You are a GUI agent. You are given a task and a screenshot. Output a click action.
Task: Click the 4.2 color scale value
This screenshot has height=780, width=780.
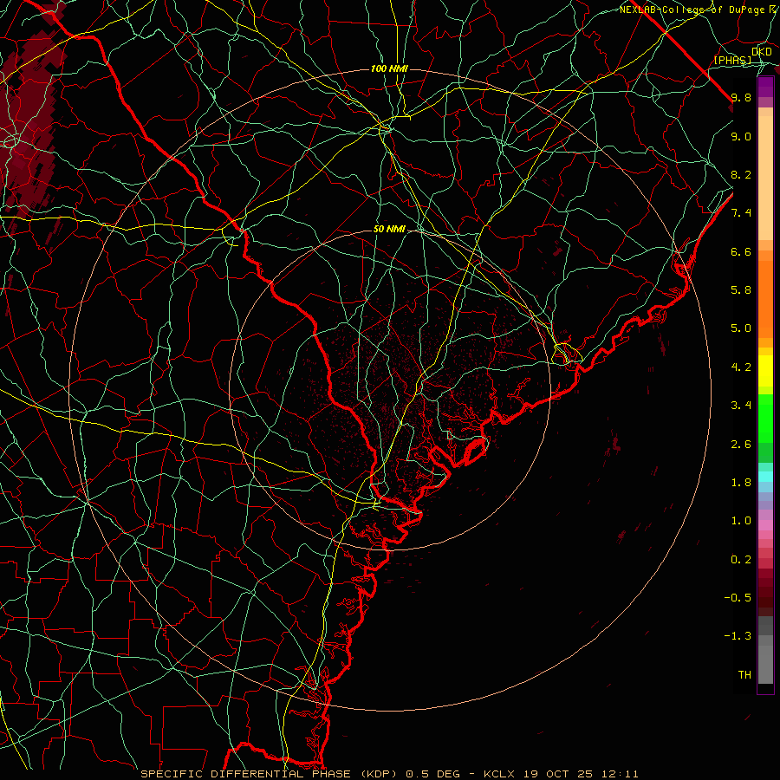coord(741,367)
